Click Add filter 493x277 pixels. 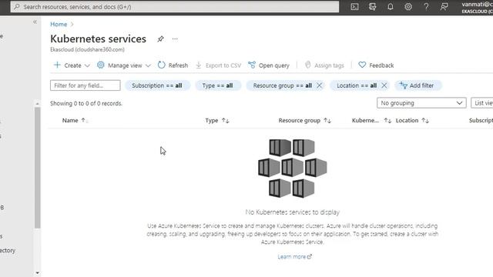tap(418, 85)
